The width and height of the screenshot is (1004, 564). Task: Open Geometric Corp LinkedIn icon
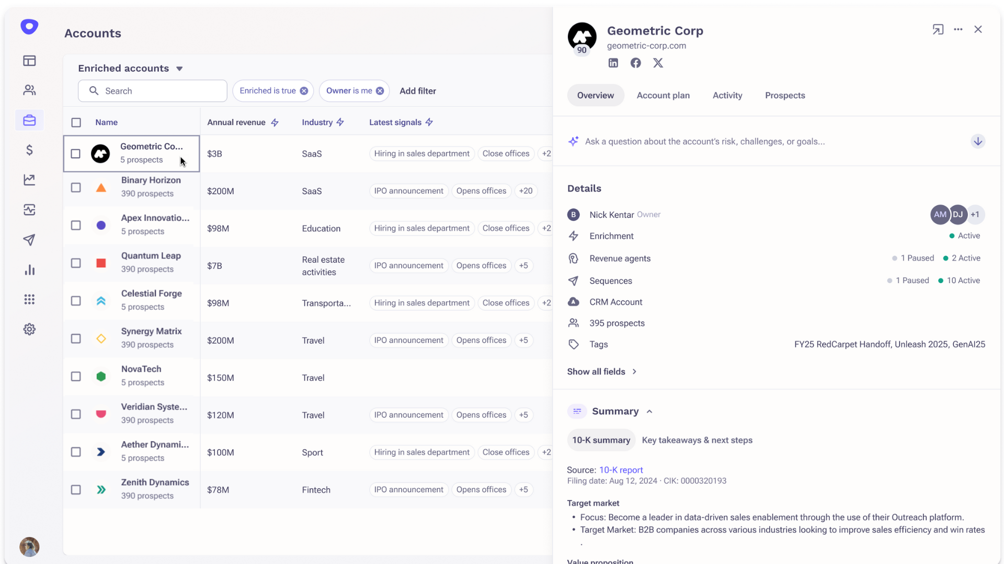click(x=613, y=63)
